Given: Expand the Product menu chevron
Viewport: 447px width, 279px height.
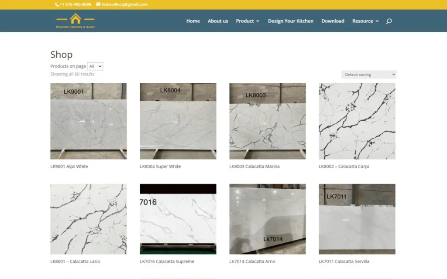Looking at the screenshot, I should tap(258, 21).
